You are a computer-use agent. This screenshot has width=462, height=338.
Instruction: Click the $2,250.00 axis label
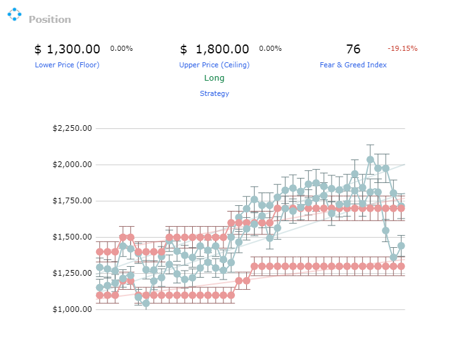point(72,128)
